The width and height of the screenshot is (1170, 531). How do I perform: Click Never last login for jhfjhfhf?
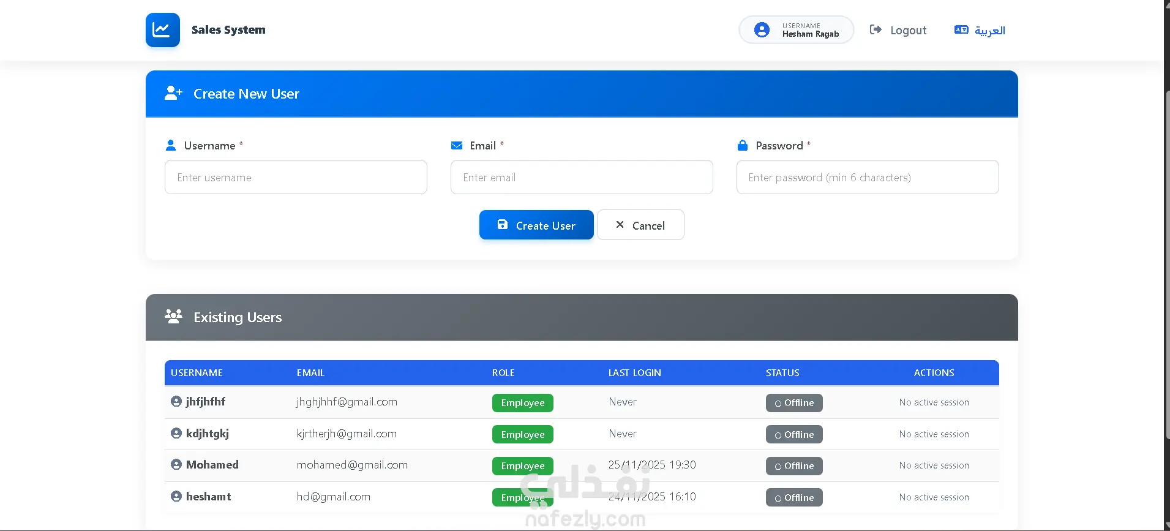coord(623,402)
